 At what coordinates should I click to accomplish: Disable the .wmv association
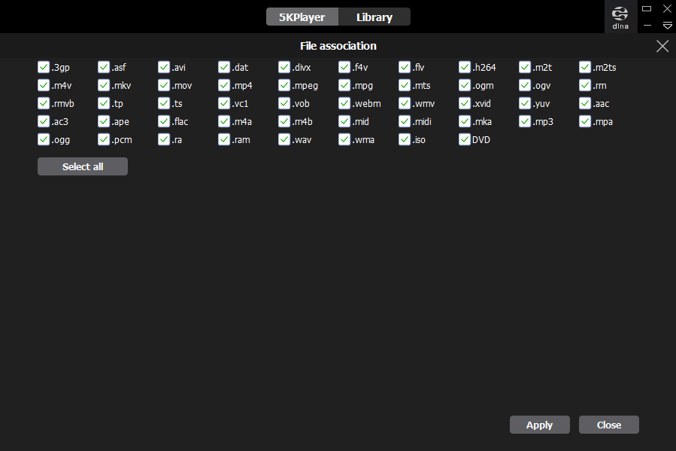tap(405, 104)
